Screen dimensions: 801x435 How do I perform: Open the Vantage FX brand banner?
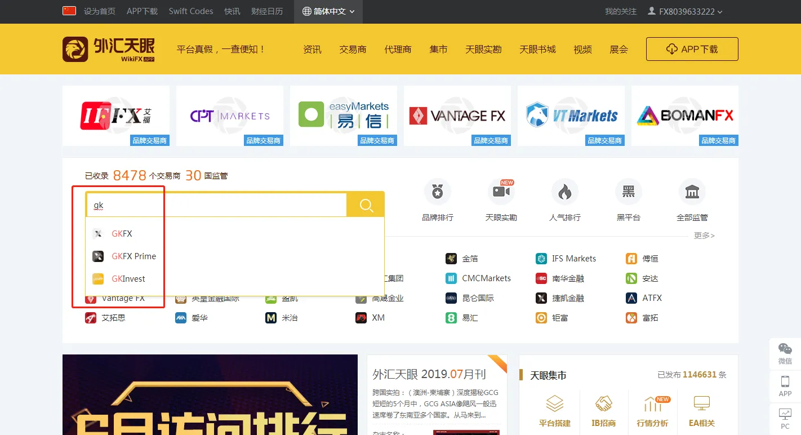(457, 116)
